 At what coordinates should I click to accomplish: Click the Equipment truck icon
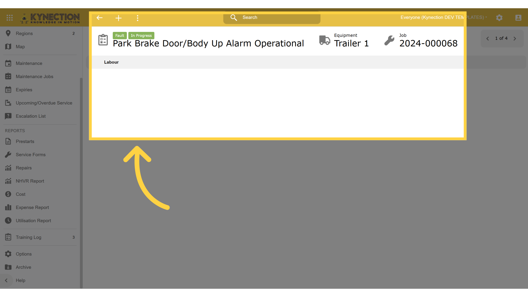tap(324, 40)
